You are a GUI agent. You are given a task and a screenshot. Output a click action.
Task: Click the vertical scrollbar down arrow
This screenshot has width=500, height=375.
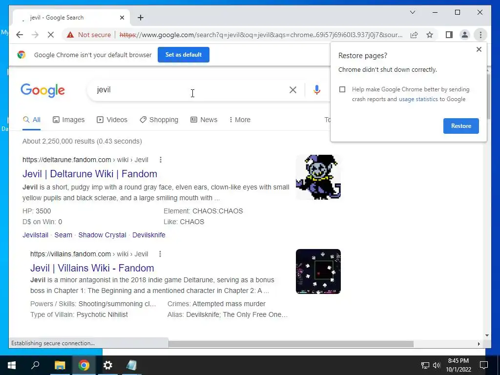(x=487, y=335)
